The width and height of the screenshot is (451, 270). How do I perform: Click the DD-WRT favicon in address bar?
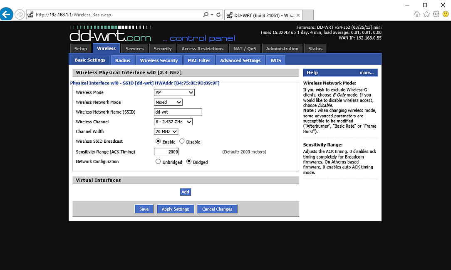pyautogui.click(x=30, y=15)
